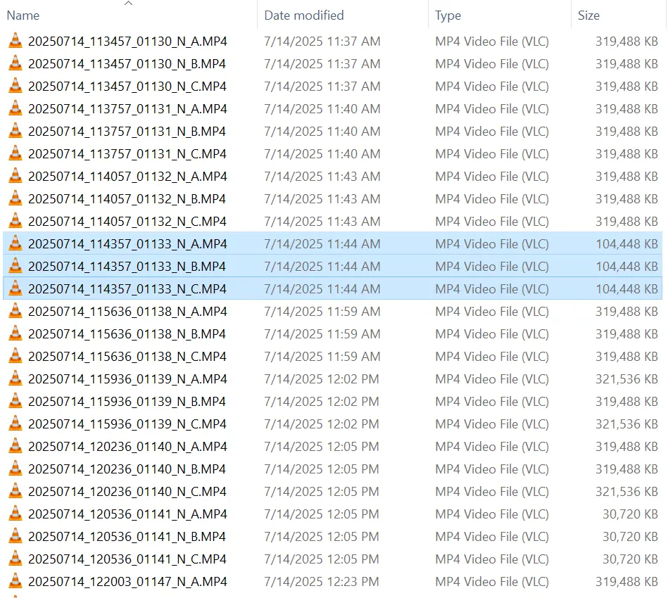Click VLC icon of 20250714_114357_01133_N_B.MP4

15,266
